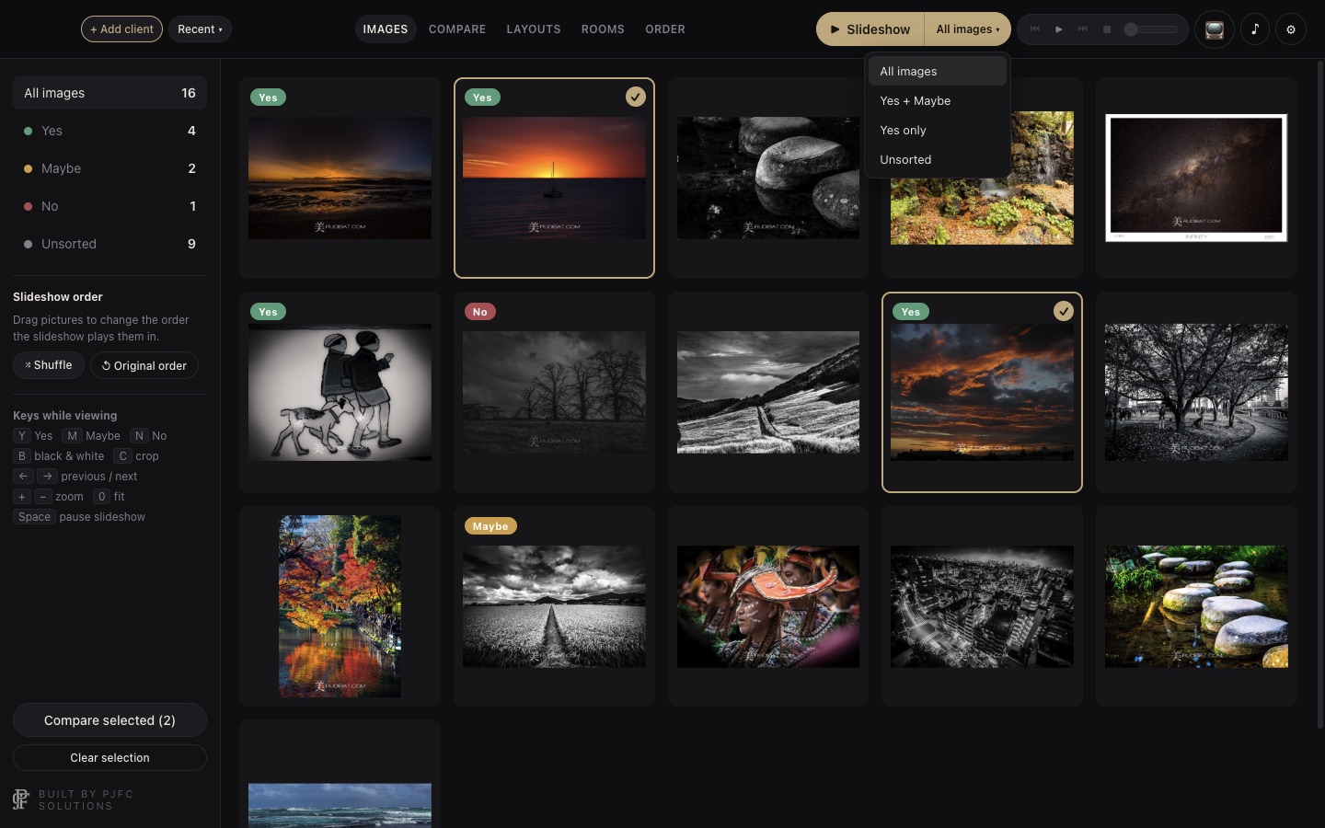Screen dimensions: 1325x828
Task: Open the ORDER tab
Action: point(665,29)
